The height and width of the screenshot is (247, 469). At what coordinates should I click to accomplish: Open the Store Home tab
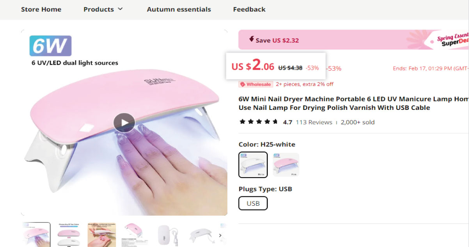pyautogui.click(x=41, y=9)
